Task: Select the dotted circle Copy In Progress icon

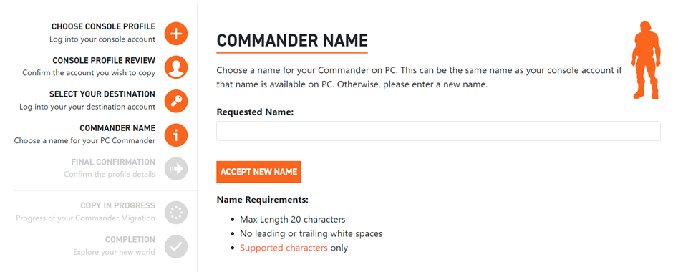Action: (x=176, y=213)
